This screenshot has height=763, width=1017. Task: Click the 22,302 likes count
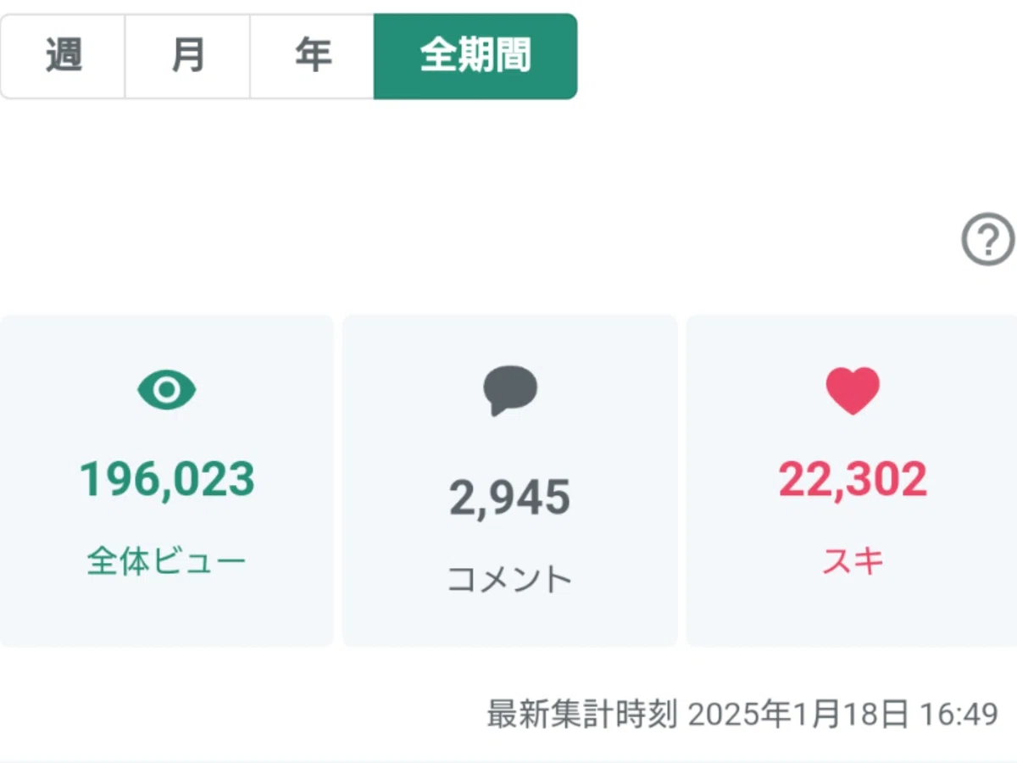pos(853,480)
